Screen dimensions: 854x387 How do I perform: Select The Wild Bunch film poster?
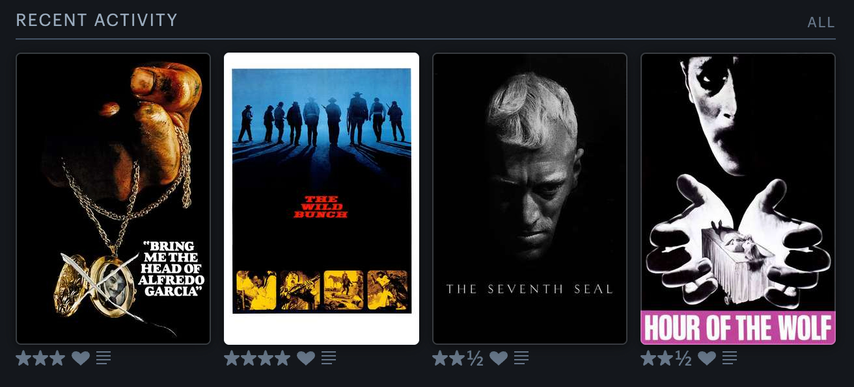click(322, 199)
